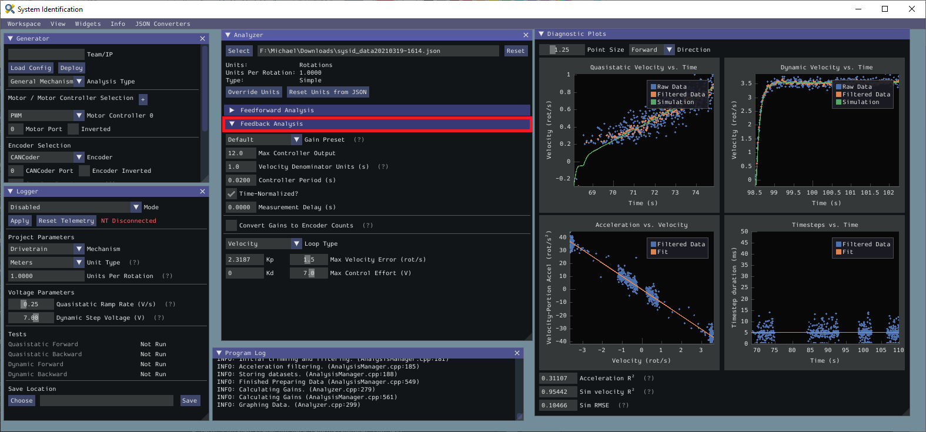Toggle the motor Inverted checkbox

tap(73, 129)
